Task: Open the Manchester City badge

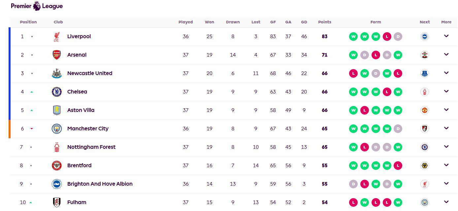Action: click(x=57, y=129)
